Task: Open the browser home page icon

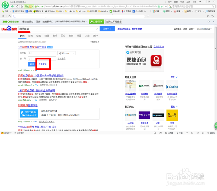Action: [x=22, y=6]
